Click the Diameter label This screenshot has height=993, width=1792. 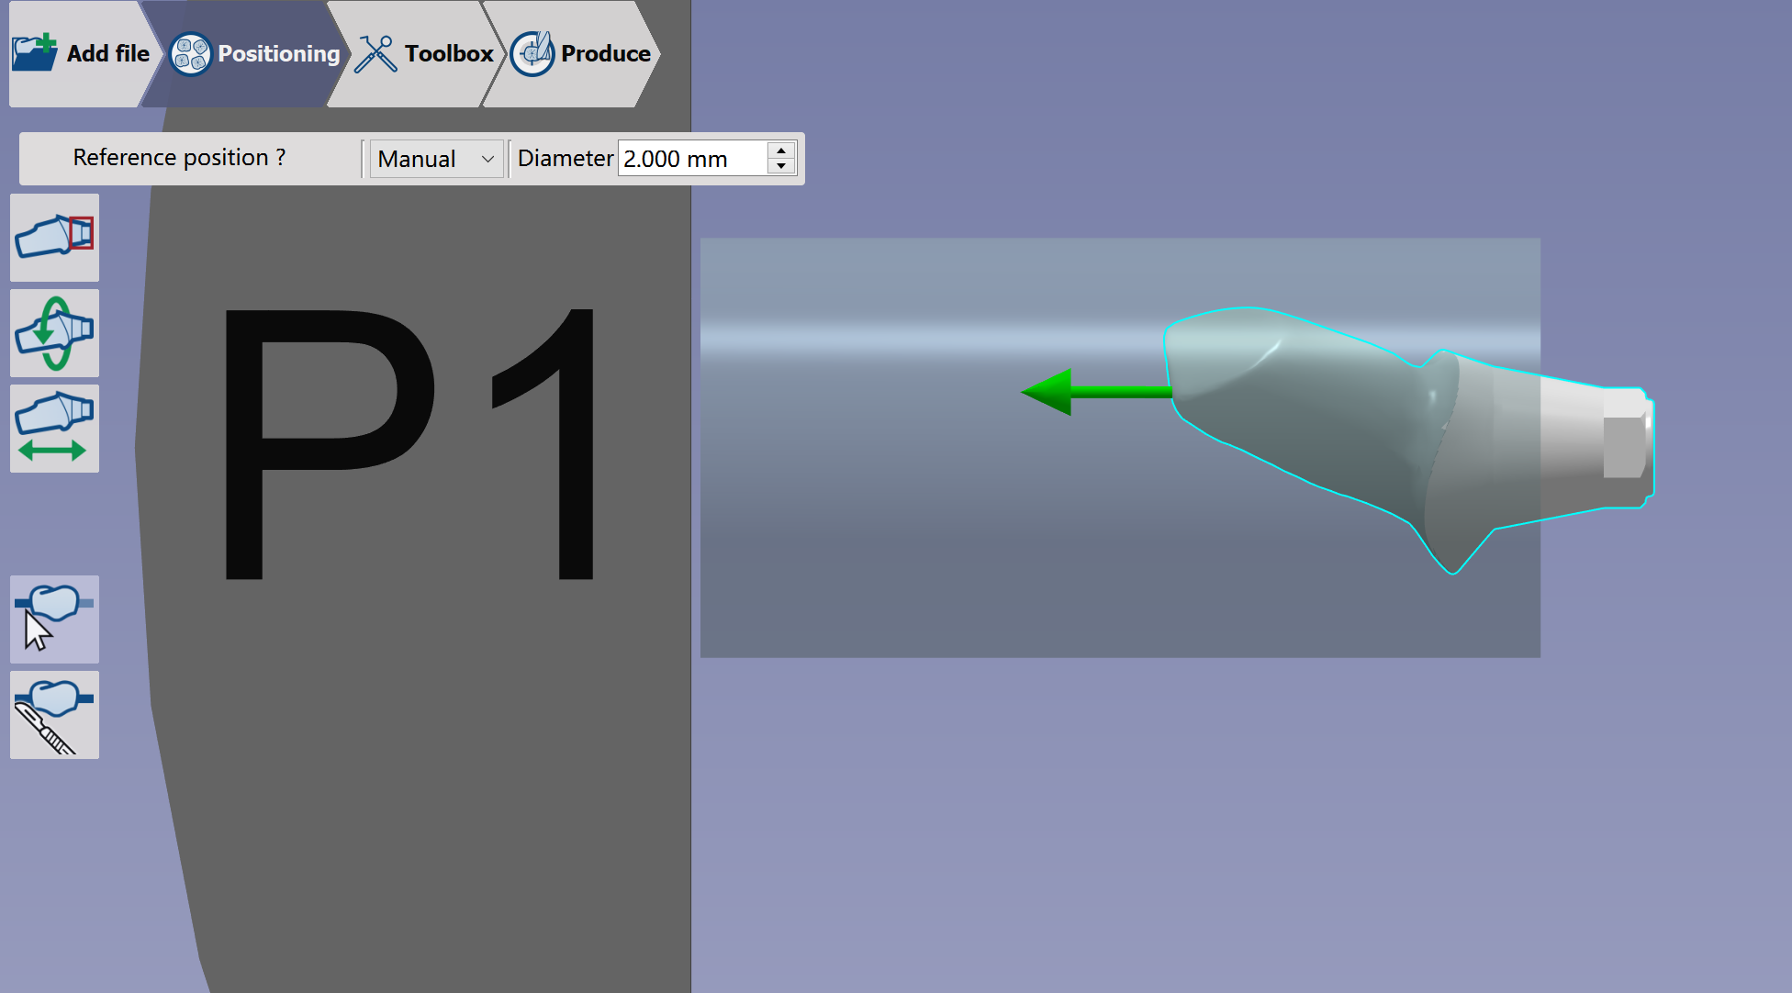566,159
